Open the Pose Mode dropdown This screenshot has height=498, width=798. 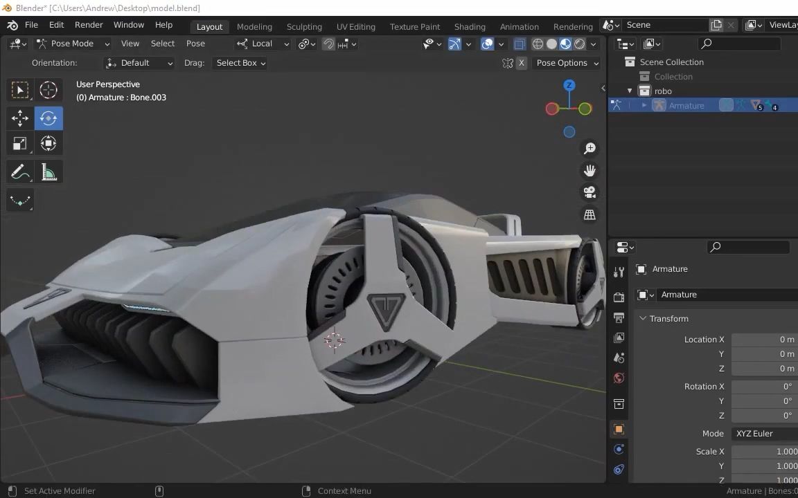(72, 44)
